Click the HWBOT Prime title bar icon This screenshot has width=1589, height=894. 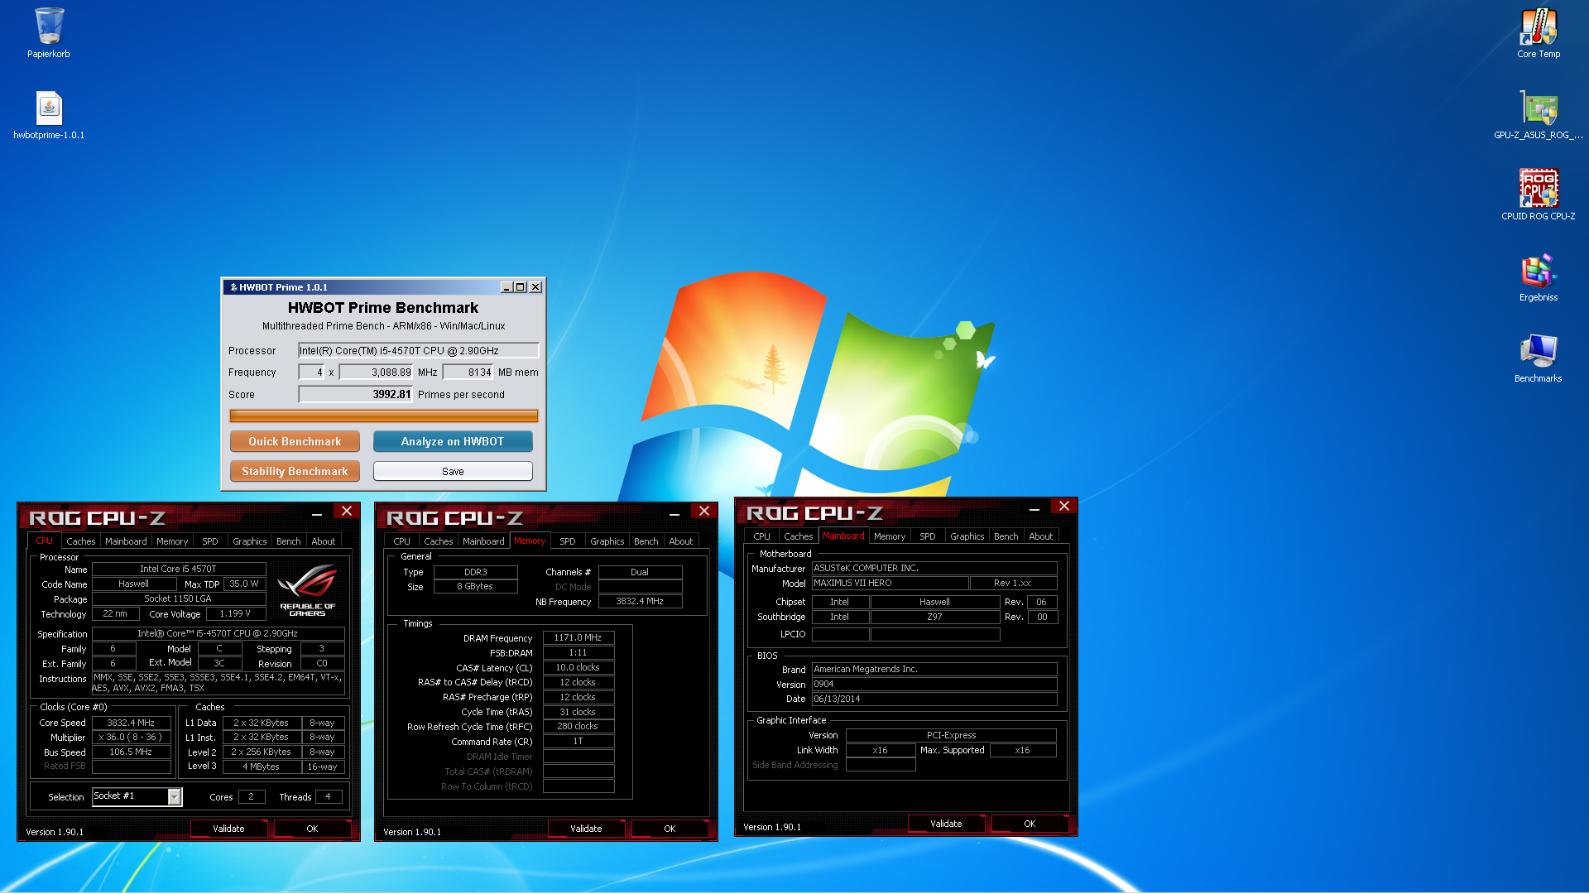[233, 287]
